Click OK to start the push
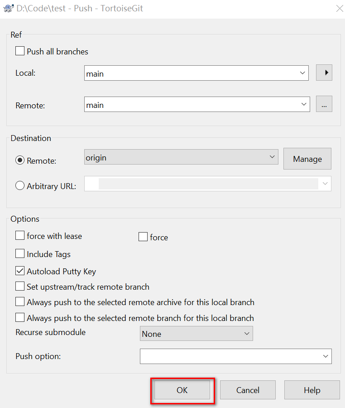 182,390
